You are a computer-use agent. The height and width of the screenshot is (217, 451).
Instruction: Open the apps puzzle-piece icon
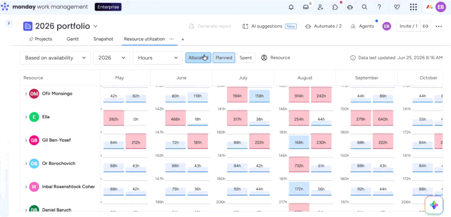[335, 7]
